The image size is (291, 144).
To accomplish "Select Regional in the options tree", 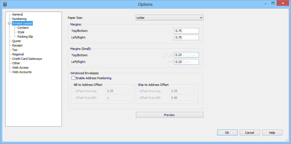I will tap(18, 54).
